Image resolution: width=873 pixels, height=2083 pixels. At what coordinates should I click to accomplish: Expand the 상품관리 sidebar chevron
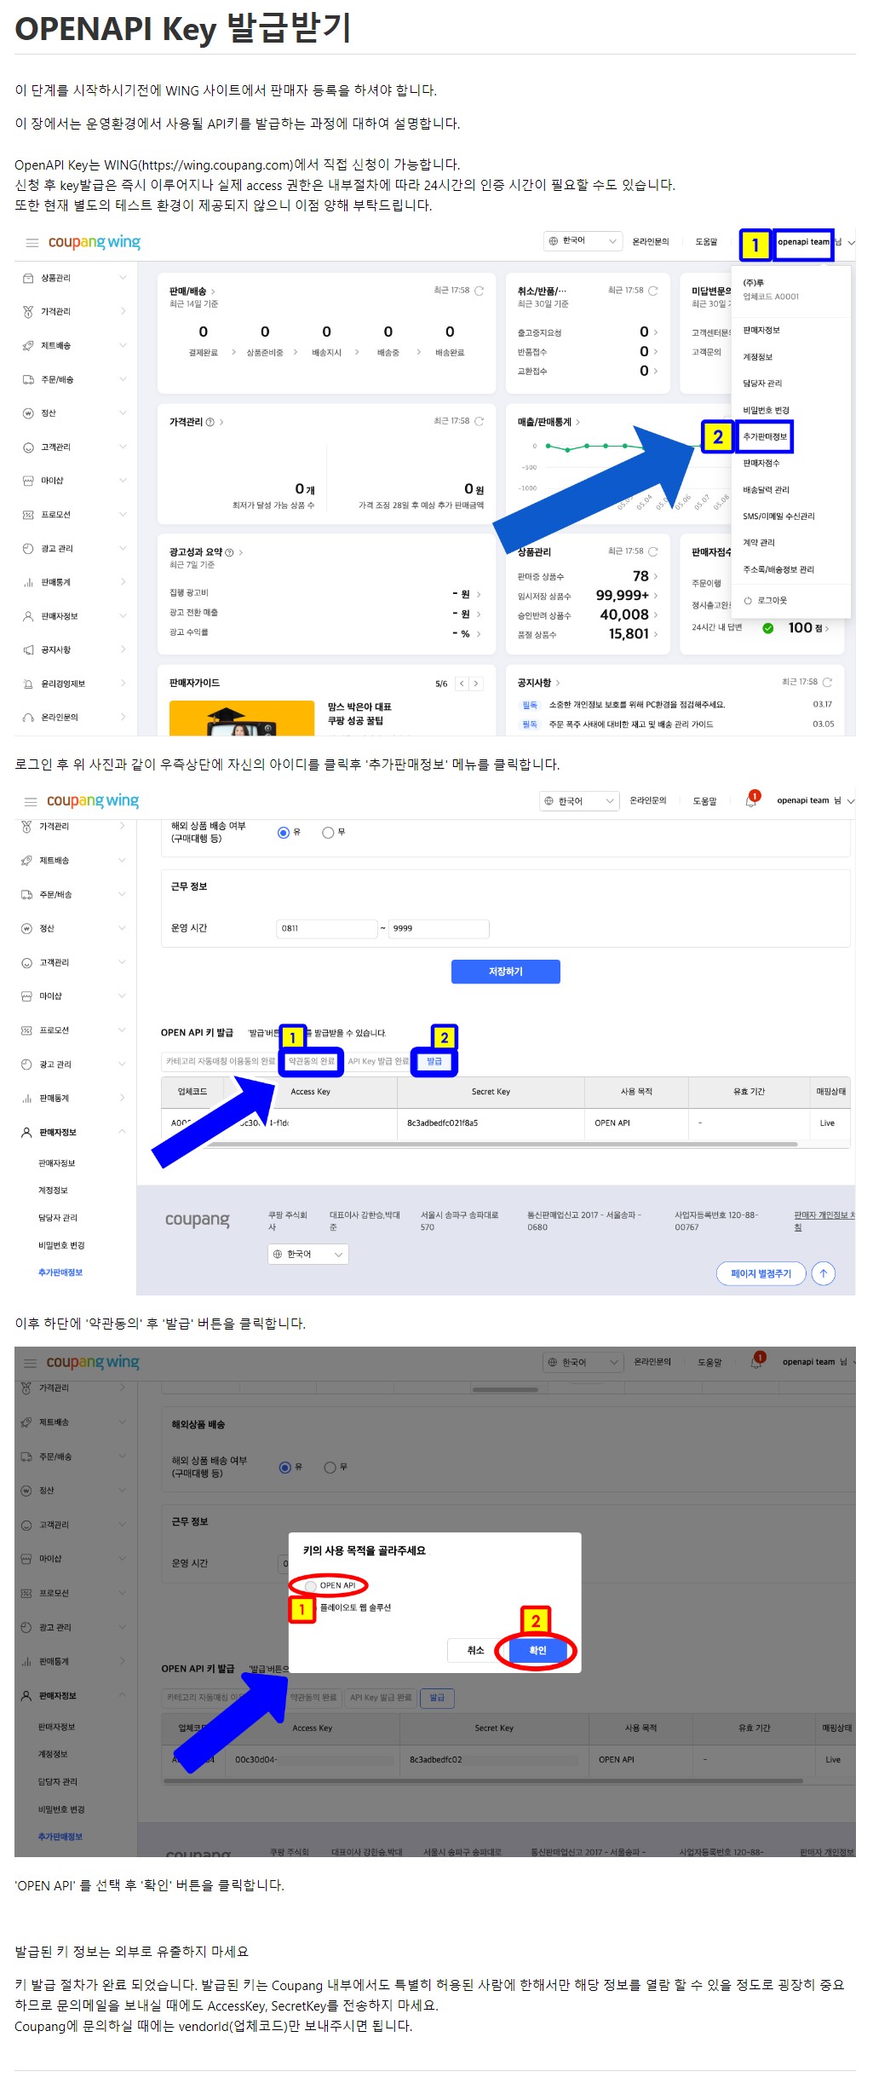[x=123, y=278]
